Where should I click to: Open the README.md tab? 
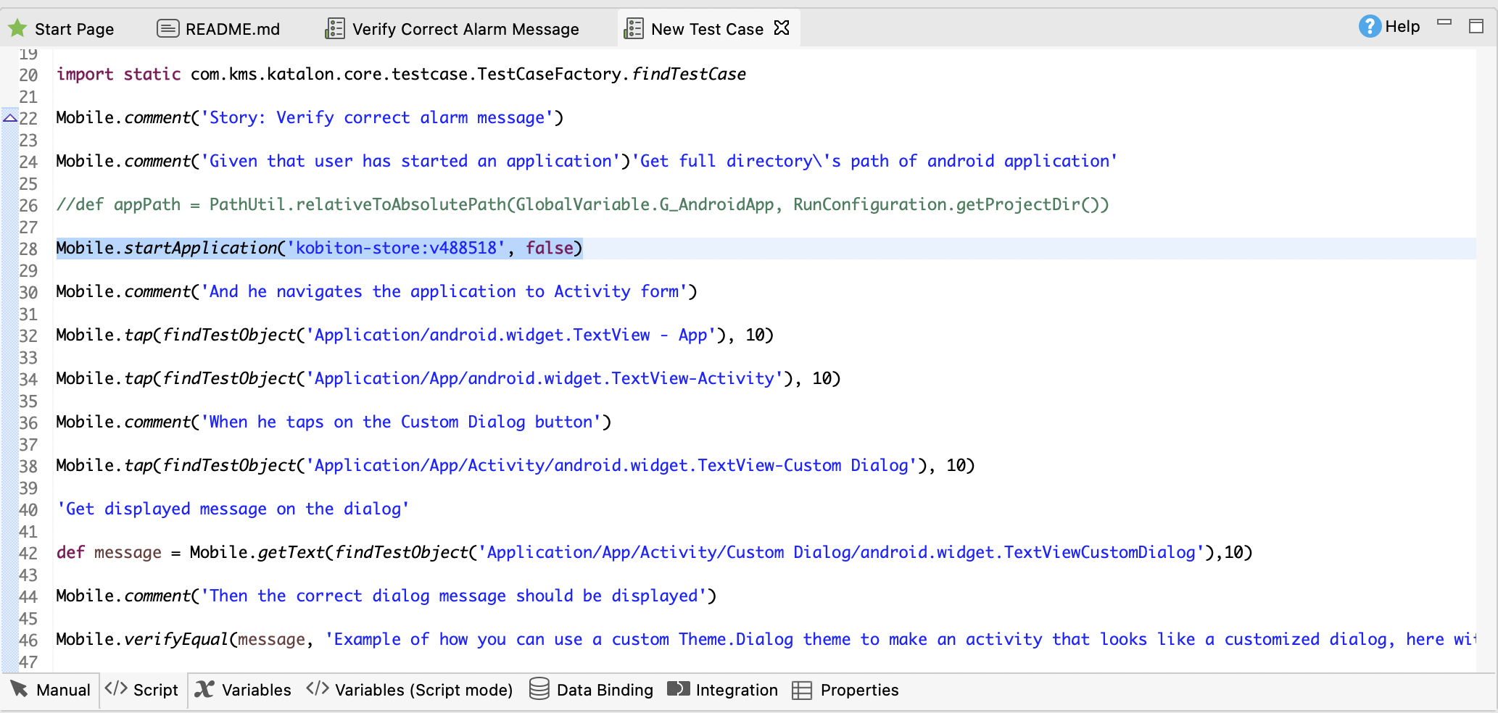tap(232, 29)
